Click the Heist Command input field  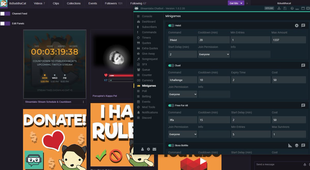click(183, 40)
